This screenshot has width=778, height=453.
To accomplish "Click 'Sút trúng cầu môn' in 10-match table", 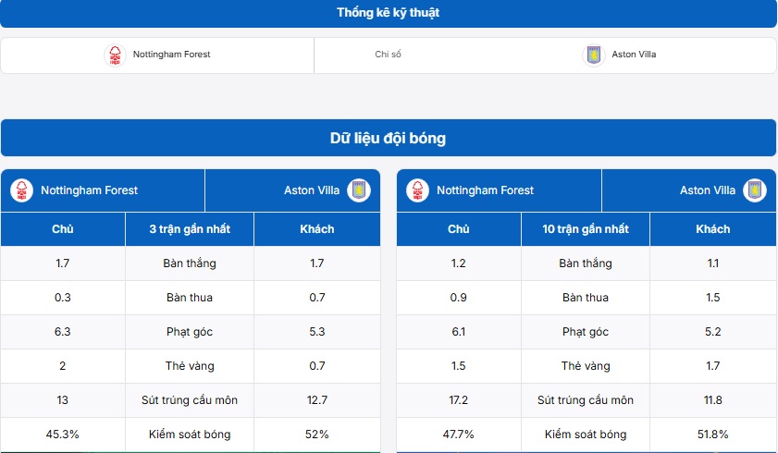I will coord(586,400).
